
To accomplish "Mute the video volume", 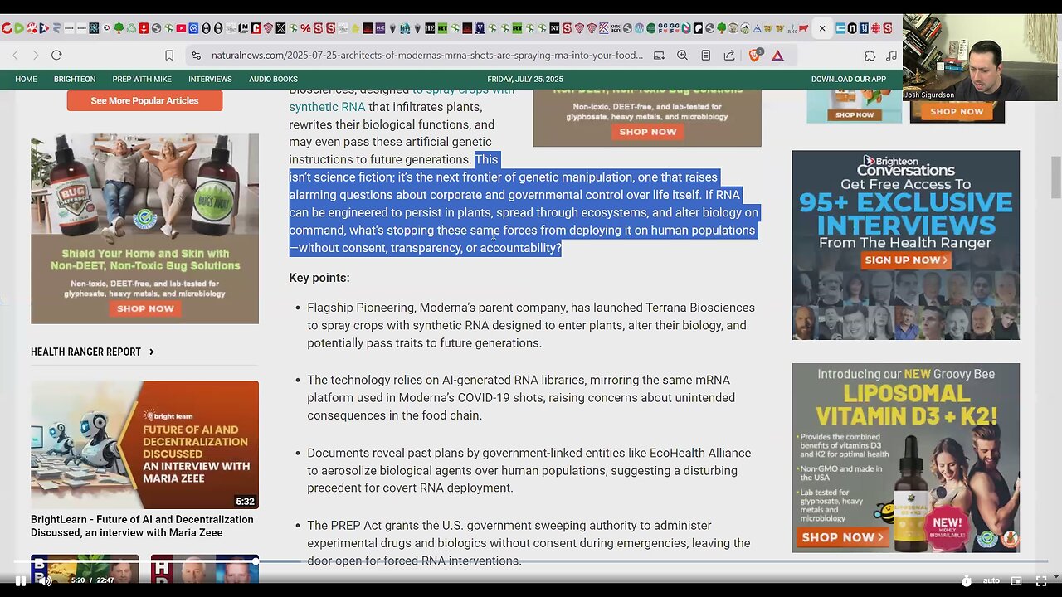I will point(46,580).
